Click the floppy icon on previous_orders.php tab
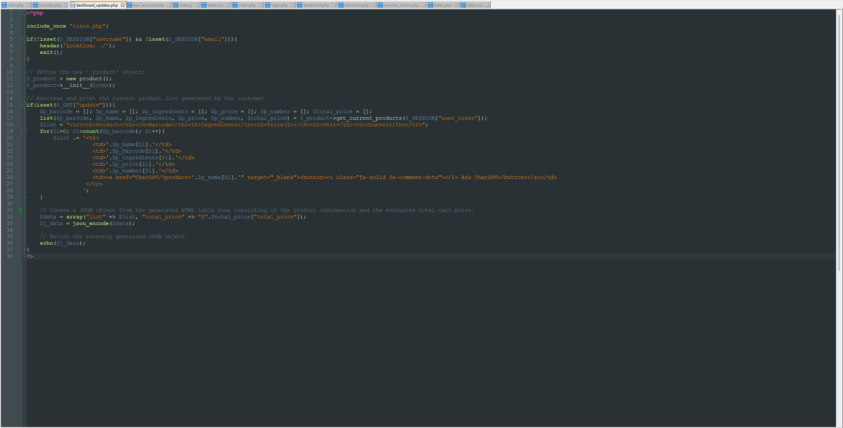The width and height of the screenshot is (843, 428). (x=380, y=5)
